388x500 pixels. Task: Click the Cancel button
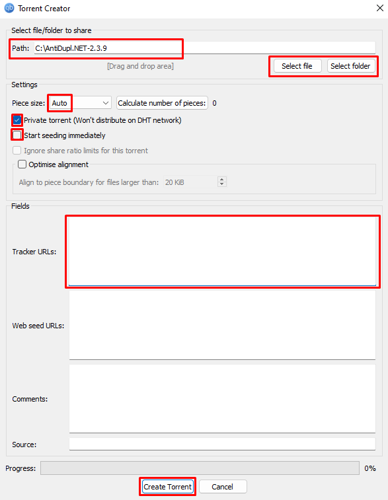[x=223, y=487]
